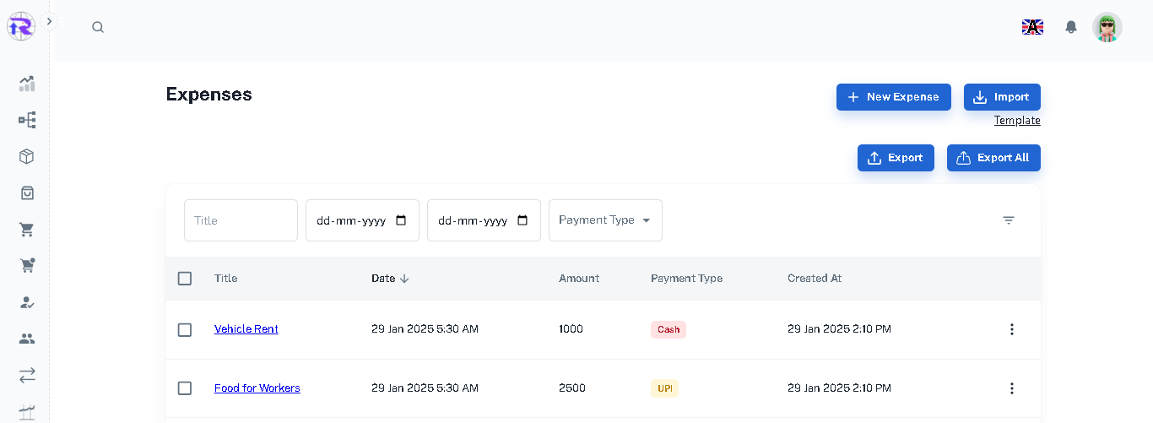Open the language selector flag icon

(x=1032, y=27)
